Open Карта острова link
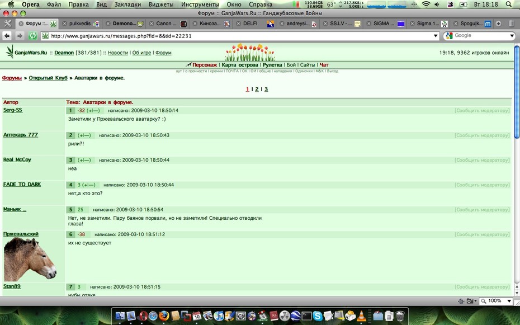The image size is (520, 325). pos(240,65)
